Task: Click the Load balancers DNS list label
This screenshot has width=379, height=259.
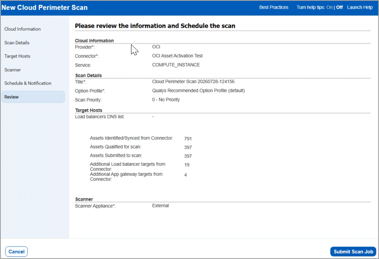Action: coord(100,117)
